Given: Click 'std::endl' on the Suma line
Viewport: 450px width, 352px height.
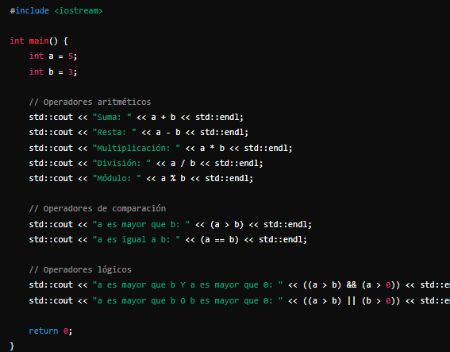Looking at the screenshot, I should pyautogui.click(x=217, y=118).
